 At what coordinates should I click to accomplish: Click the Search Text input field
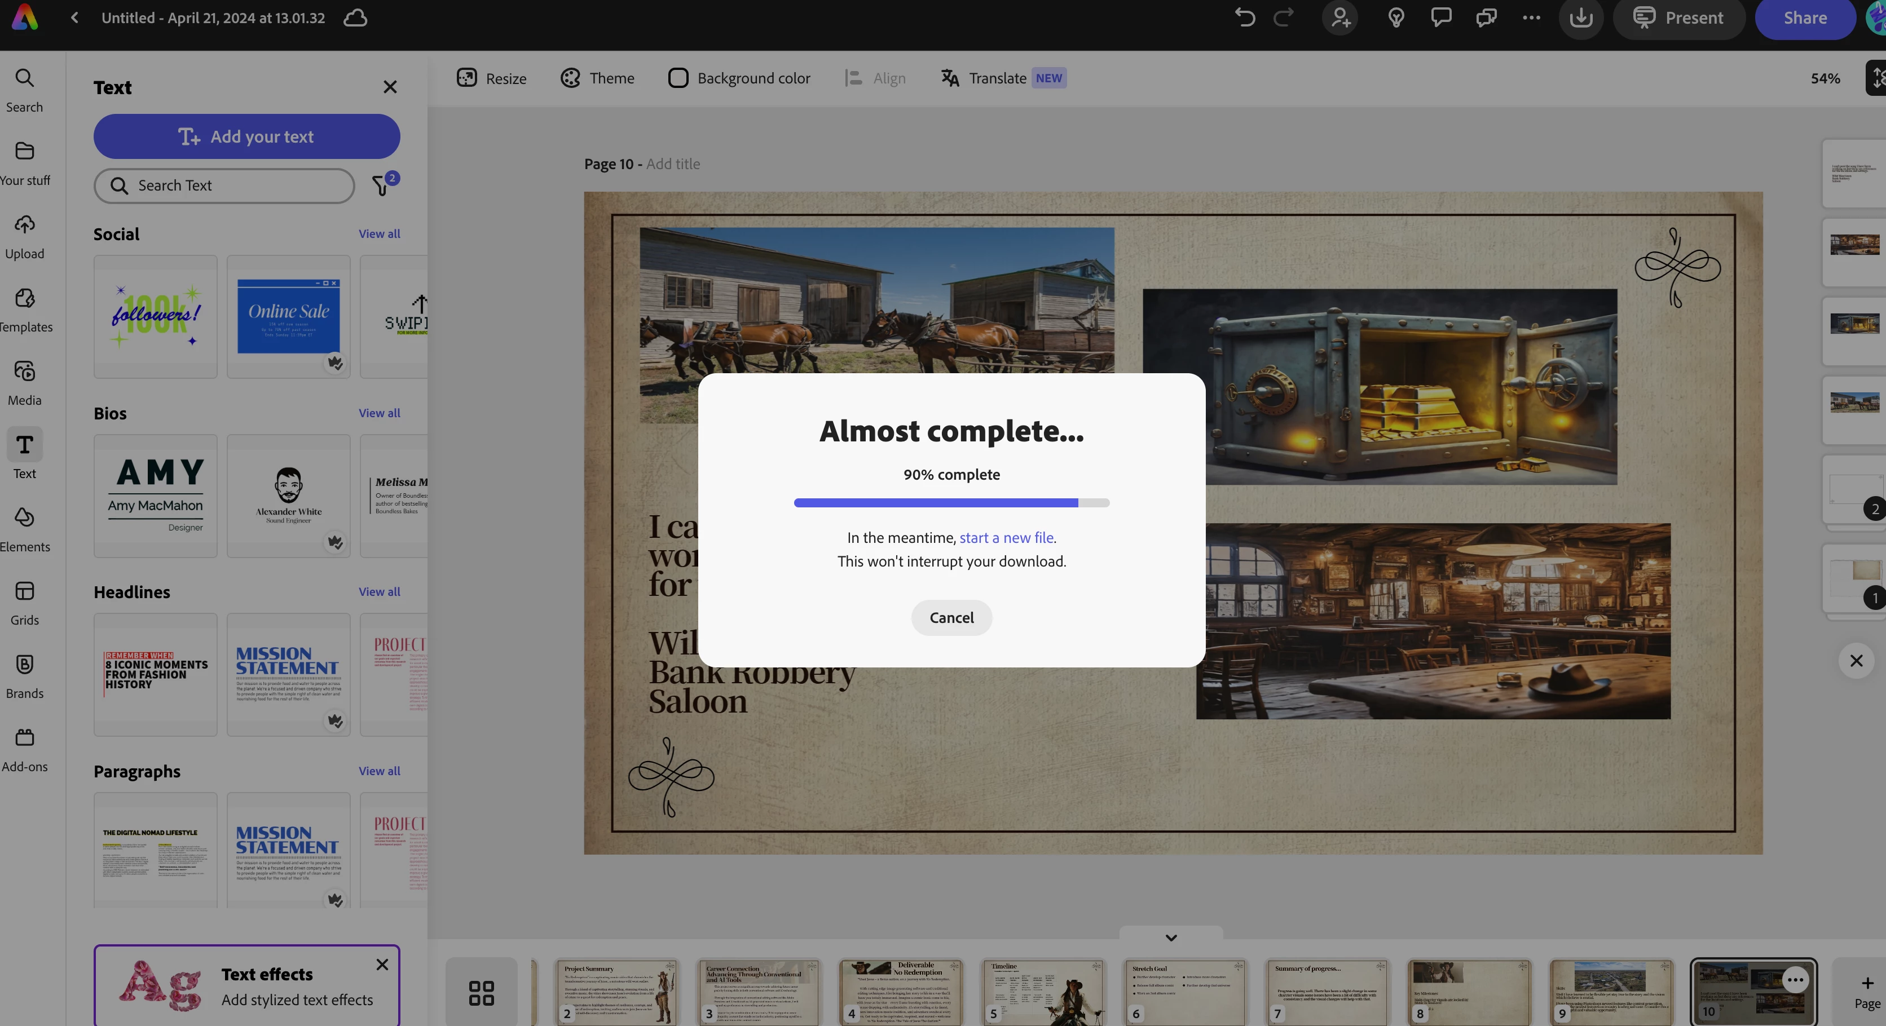(x=224, y=185)
